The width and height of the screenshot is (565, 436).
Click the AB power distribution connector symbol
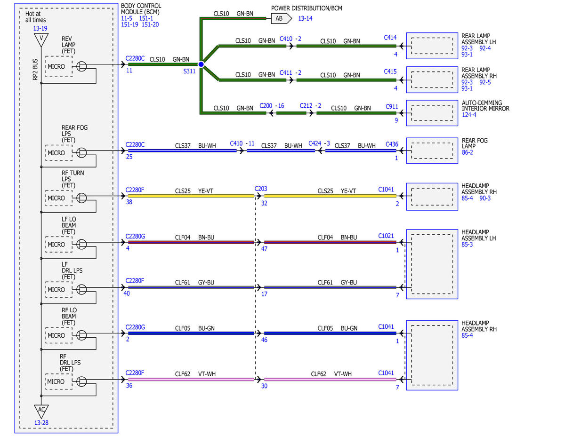279,18
